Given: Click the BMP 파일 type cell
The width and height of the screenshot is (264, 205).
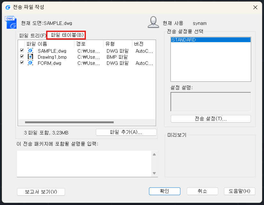Looking at the screenshot, I should (x=117, y=57).
